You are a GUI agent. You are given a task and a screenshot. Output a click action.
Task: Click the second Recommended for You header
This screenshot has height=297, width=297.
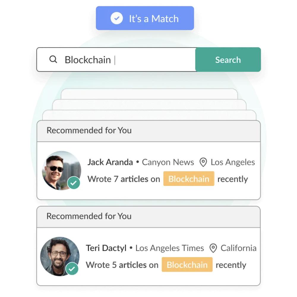coord(89,216)
